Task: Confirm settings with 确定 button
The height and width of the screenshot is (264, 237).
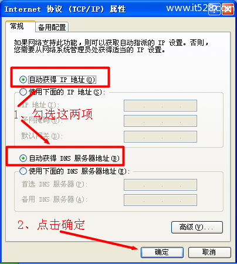Action: coord(162,252)
